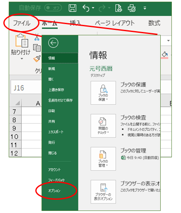Choose 上書き保存 in the backstage menu
This screenshot has width=181, height=213.
[60, 90]
